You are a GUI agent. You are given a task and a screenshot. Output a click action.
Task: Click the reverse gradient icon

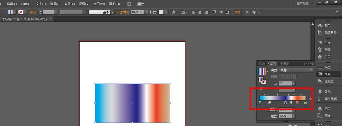click(262, 89)
